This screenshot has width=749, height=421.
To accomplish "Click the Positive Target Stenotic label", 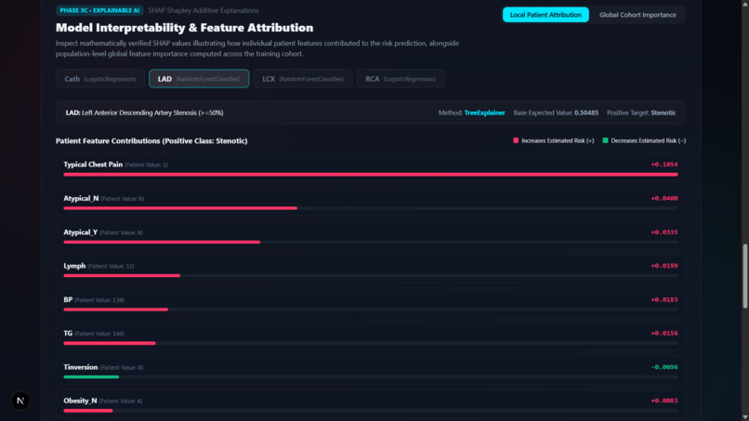I will point(641,112).
